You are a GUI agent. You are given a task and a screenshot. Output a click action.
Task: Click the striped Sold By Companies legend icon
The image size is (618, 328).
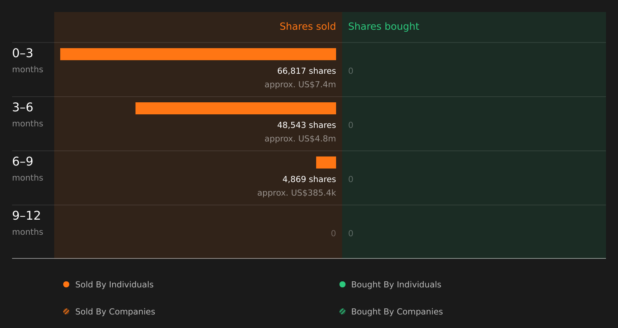click(x=66, y=311)
